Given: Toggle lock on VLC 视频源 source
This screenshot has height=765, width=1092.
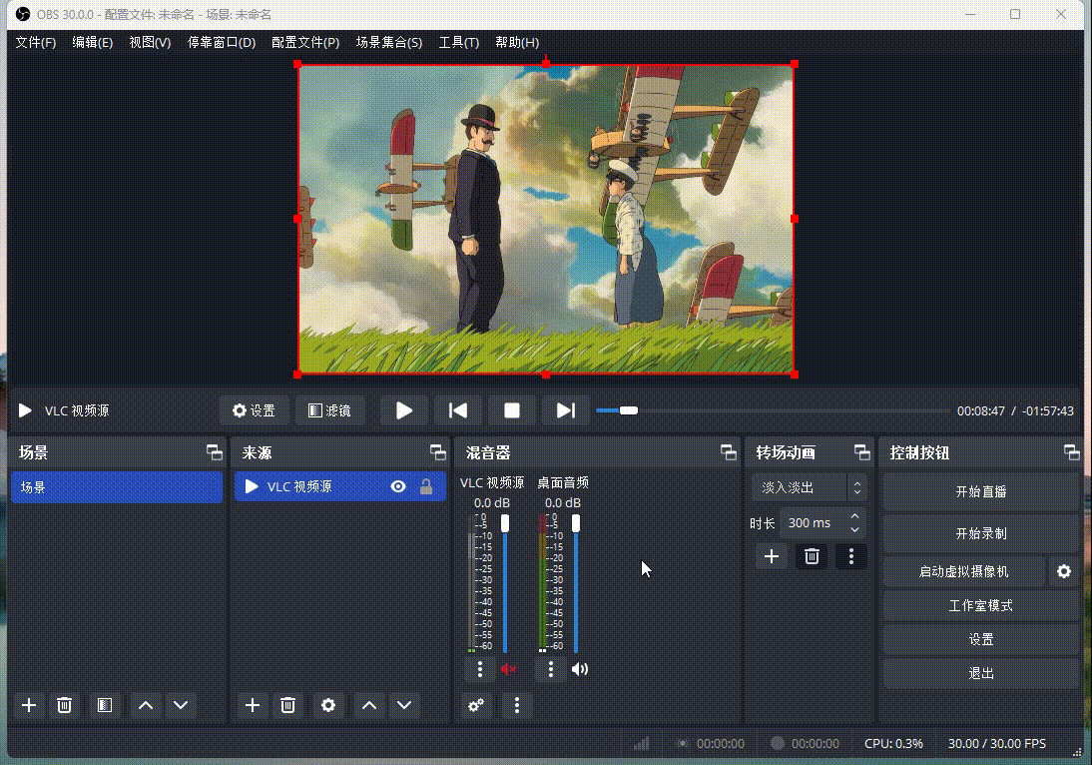Looking at the screenshot, I should (426, 486).
